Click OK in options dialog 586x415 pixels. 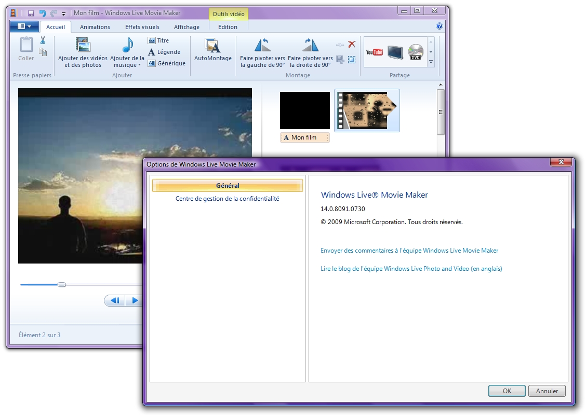point(507,391)
